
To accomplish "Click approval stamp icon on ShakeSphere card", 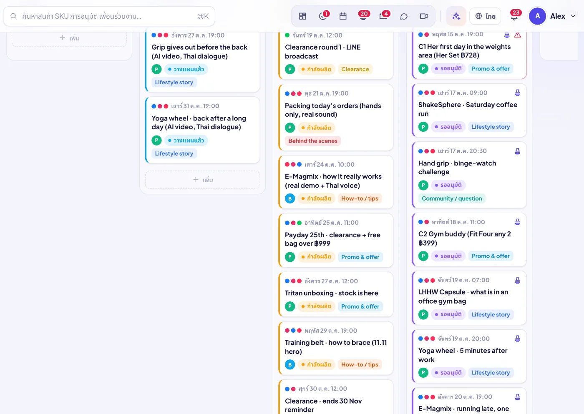I will 518,93.
